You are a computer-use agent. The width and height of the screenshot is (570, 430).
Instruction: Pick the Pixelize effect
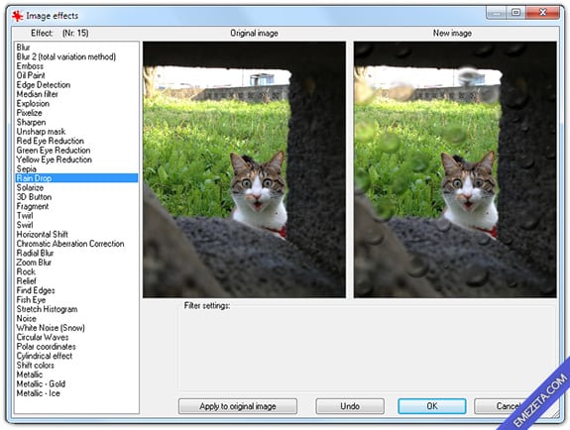coord(29,113)
